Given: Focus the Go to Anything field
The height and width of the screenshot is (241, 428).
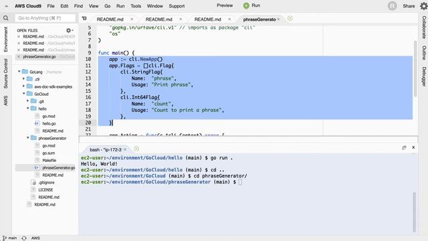Looking at the screenshot, I should click(45, 18).
